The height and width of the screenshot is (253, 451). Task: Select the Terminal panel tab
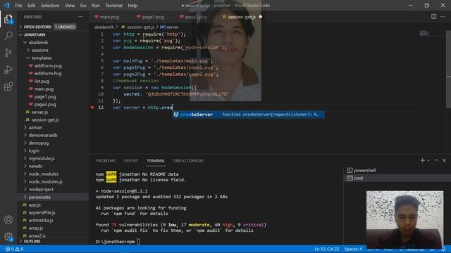tap(156, 161)
